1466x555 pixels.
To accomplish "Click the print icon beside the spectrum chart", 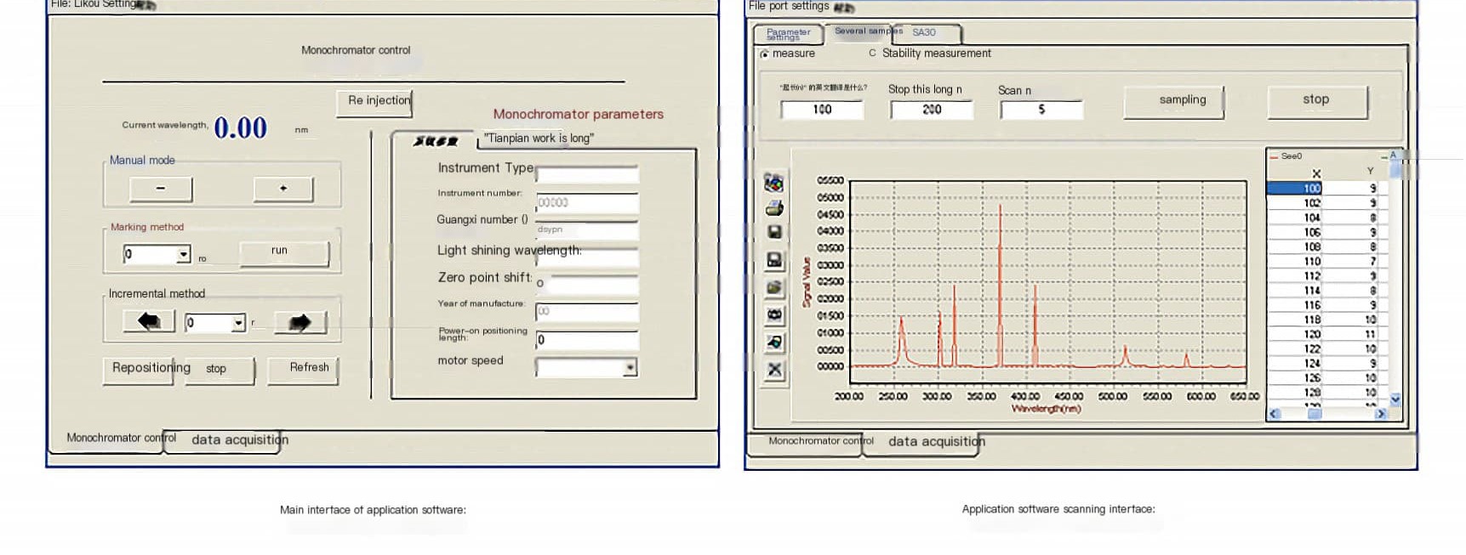I will (774, 208).
